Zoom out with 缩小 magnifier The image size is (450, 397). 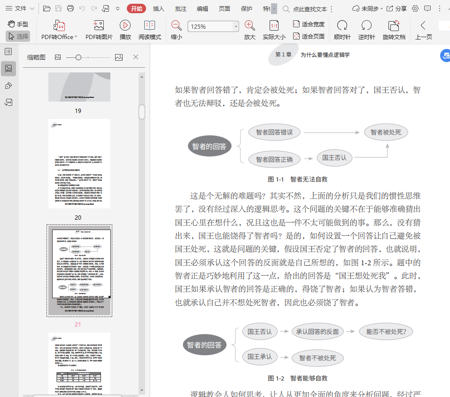(x=176, y=26)
